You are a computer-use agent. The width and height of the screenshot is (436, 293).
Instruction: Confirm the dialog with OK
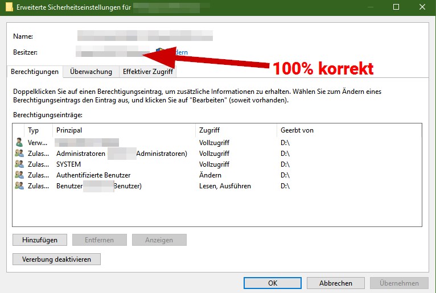(273, 283)
